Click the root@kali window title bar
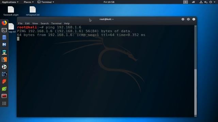This screenshot has height=122, width=218. click(x=107, y=19)
